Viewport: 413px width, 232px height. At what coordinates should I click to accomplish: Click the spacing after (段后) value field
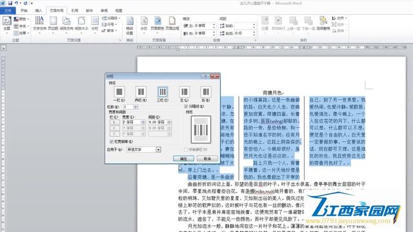point(243,34)
